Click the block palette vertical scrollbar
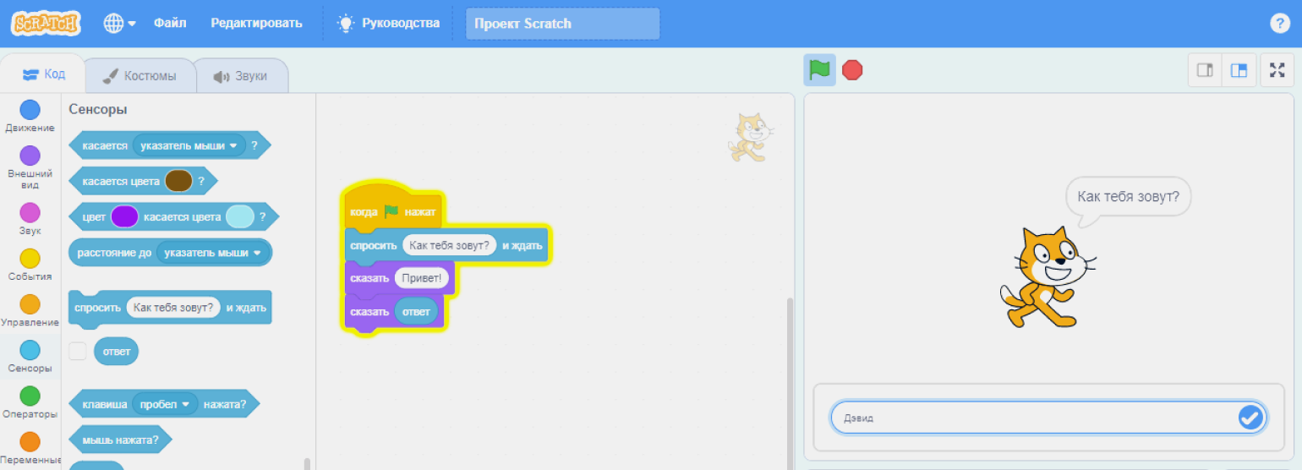This screenshot has height=470, width=1302. pyautogui.click(x=307, y=463)
